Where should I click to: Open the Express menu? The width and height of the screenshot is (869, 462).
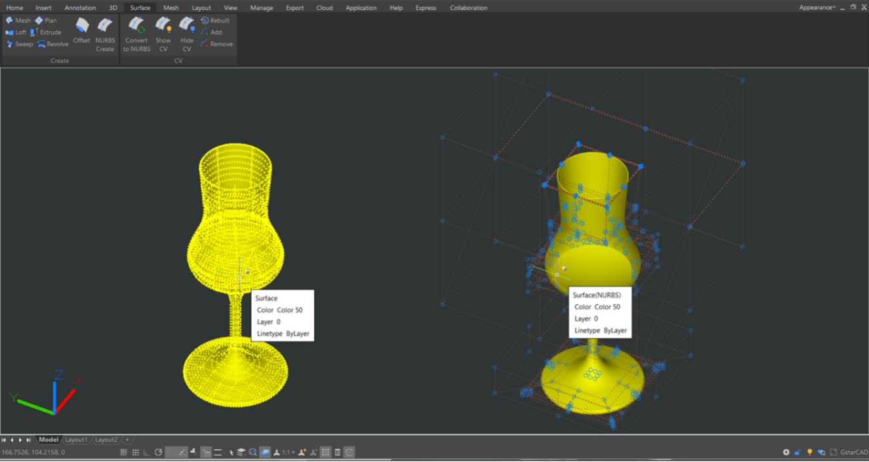pos(426,7)
